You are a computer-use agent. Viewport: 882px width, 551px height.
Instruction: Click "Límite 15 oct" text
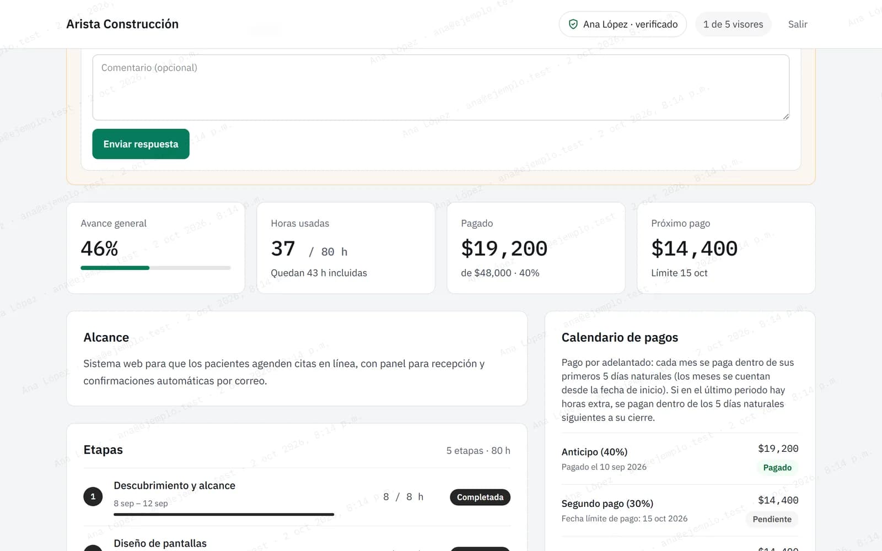coord(679,273)
